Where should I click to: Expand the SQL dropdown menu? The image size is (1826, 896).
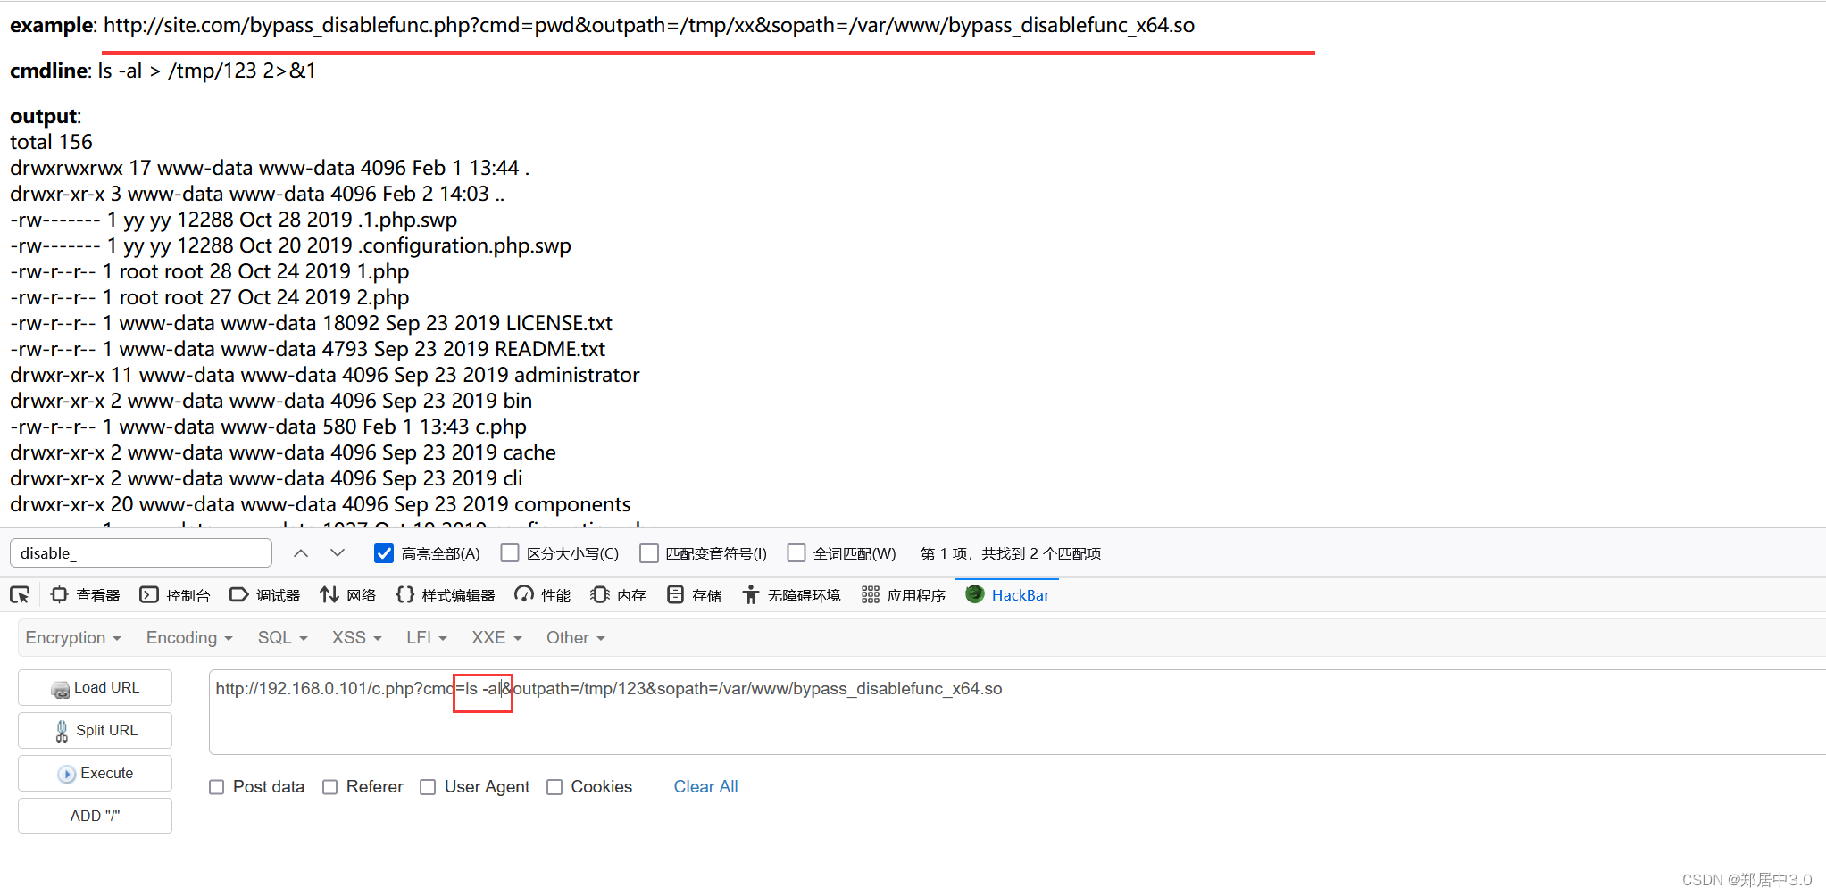(282, 638)
